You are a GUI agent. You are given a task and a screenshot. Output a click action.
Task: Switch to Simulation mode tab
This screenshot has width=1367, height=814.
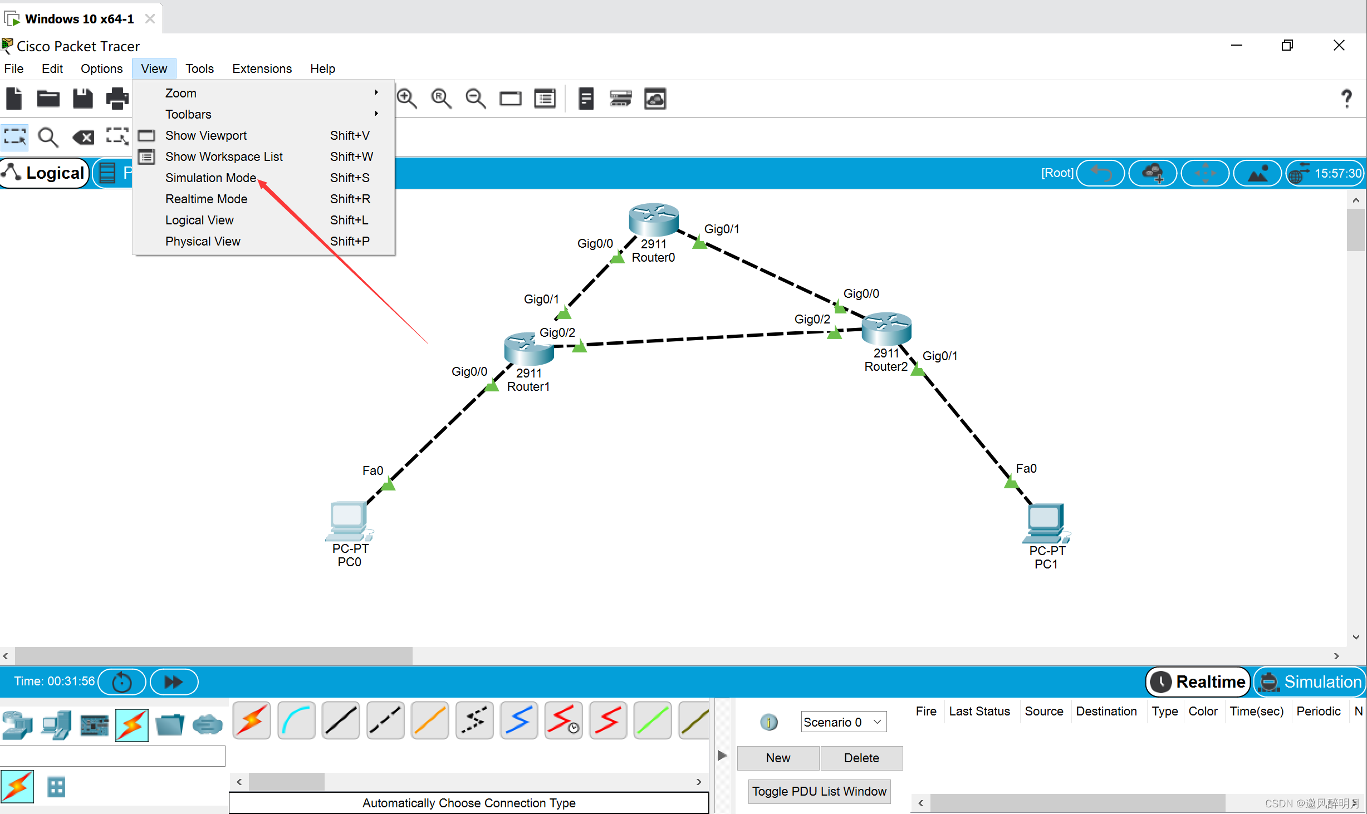coord(1309,681)
